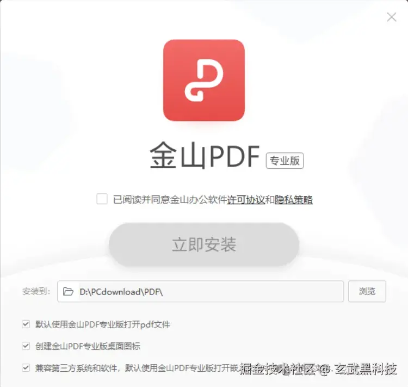Click the 立即安装 install button
Image resolution: width=408 pixels, height=387 pixels.
tap(204, 244)
